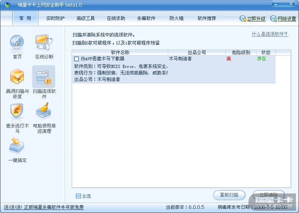This screenshot has height=213, width=299.
Task: Launch the 在线诊断 online diagnosis tool
Action: (44, 42)
